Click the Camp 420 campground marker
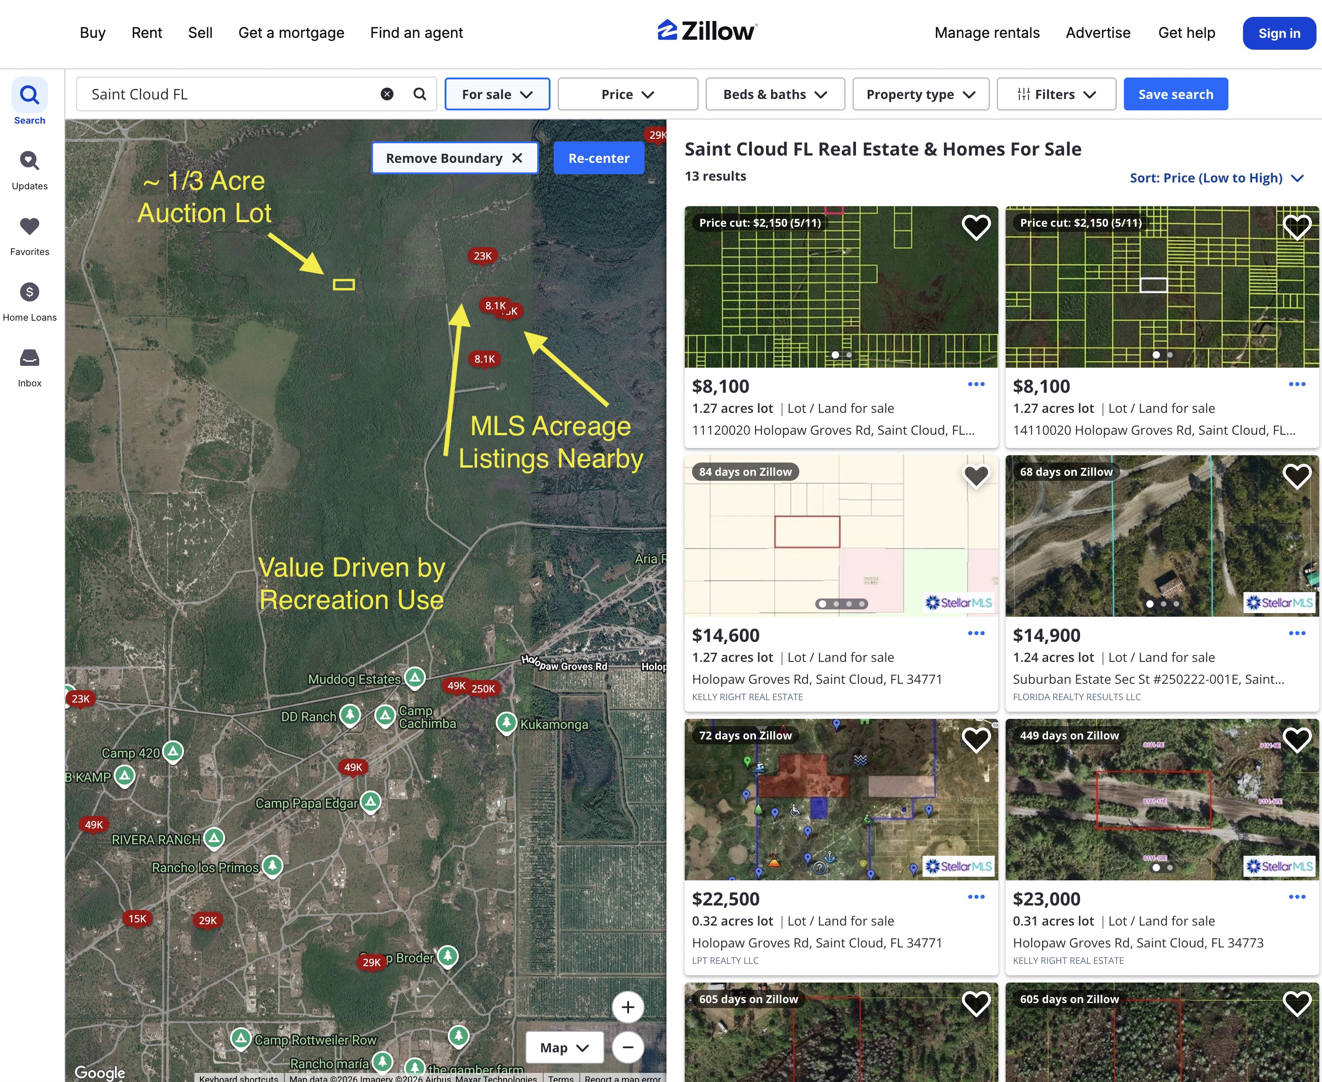The image size is (1322, 1082). (173, 752)
